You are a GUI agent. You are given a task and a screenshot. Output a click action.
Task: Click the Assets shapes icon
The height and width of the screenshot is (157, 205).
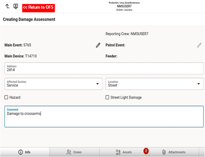118,152
